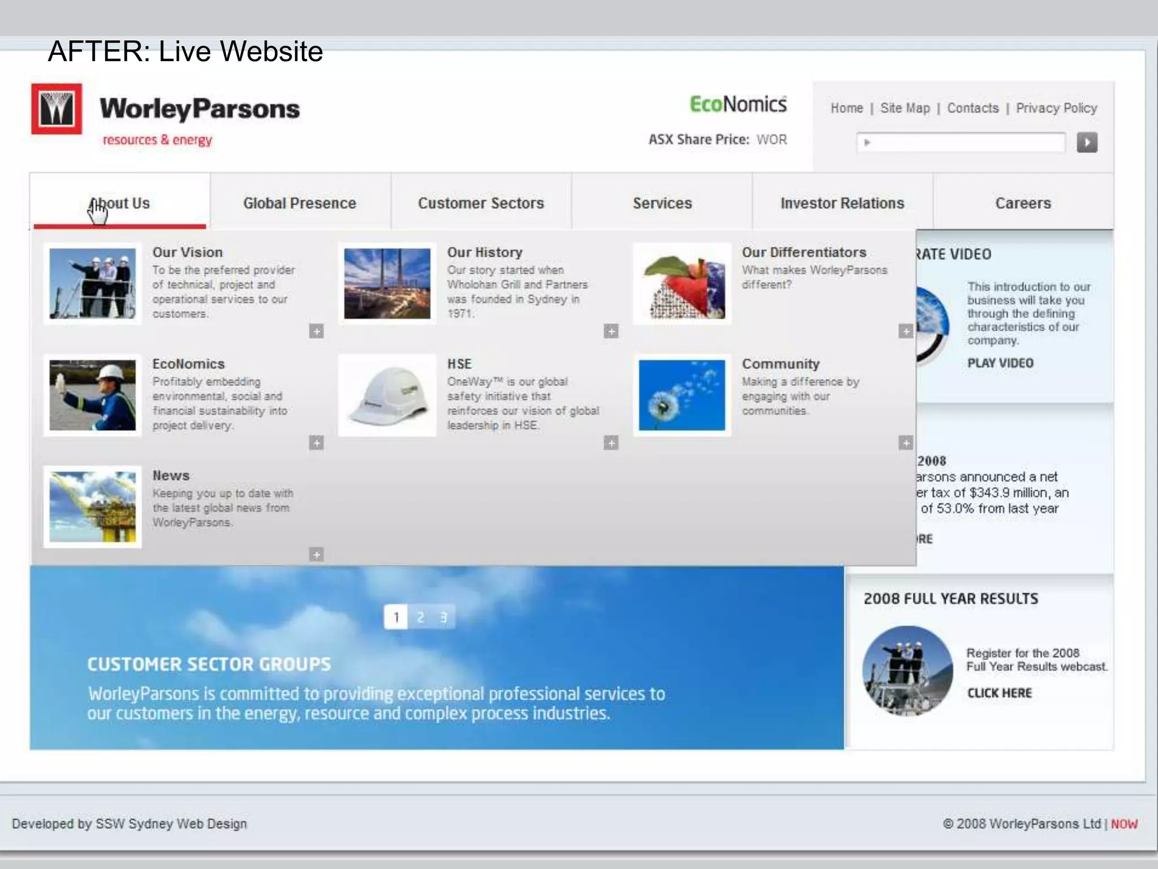This screenshot has width=1158, height=869.
Task: Click the 2008 FULL YEAR RESULTS heading
Action: pyautogui.click(x=950, y=599)
